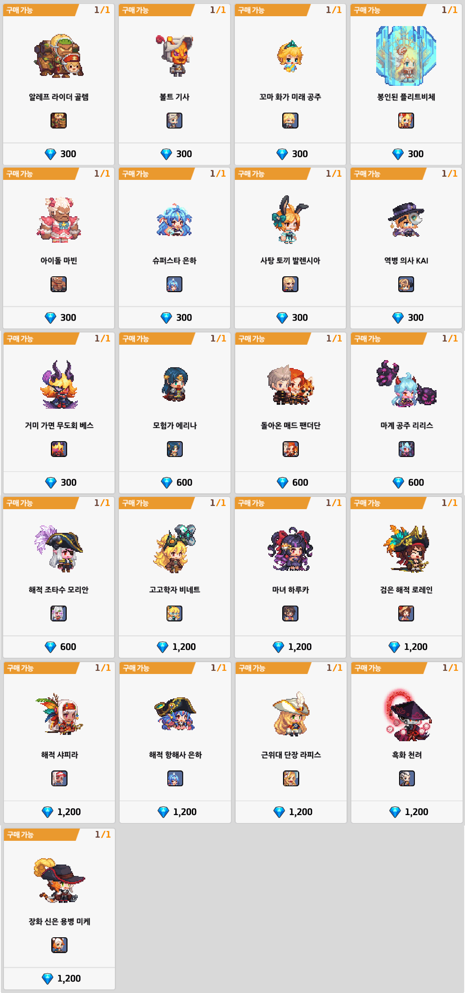Image resolution: width=465 pixels, height=993 pixels.
Task: Buy 꼬마 화가 미래 공주 for 300 gems
Action: point(290,154)
